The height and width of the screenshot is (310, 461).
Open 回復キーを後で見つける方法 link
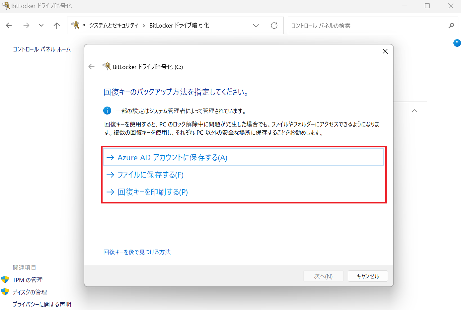(137, 252)
